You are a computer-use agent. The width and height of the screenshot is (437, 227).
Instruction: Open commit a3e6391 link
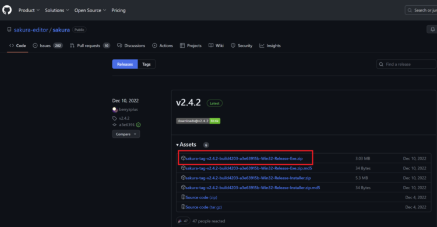[127, 125]
